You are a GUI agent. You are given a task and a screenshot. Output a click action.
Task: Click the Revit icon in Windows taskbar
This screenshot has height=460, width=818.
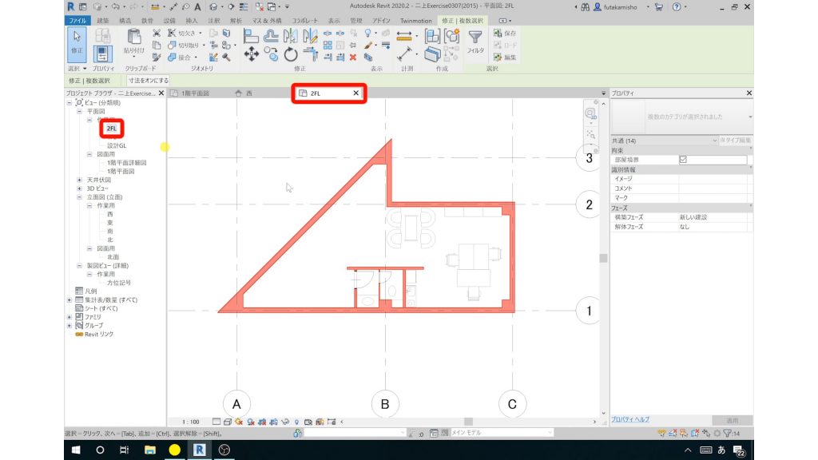click(197, 450)
